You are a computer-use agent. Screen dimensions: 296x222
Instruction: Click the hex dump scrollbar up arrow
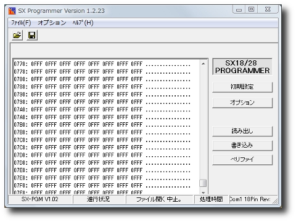[203, 64]
